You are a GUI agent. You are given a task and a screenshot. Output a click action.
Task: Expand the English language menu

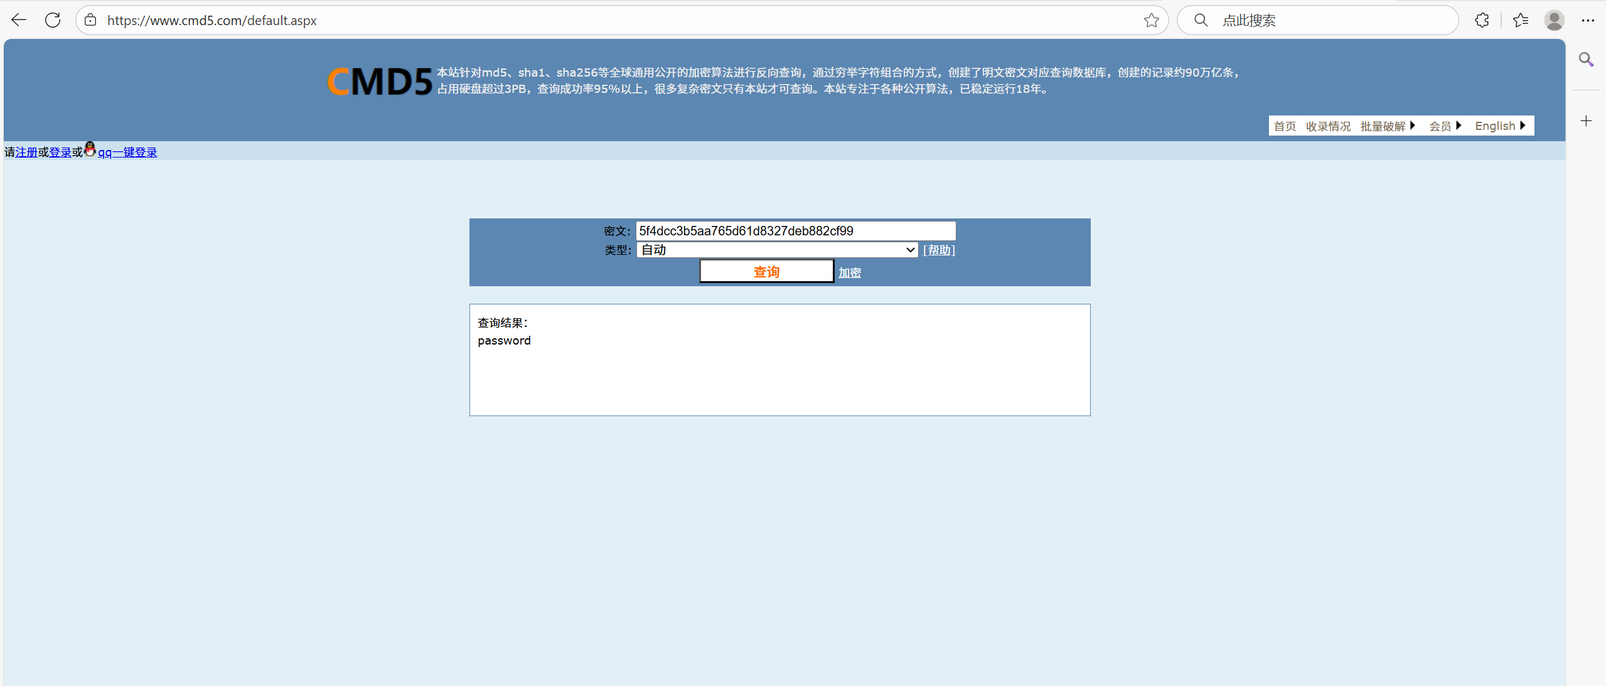pos(1499,126)
